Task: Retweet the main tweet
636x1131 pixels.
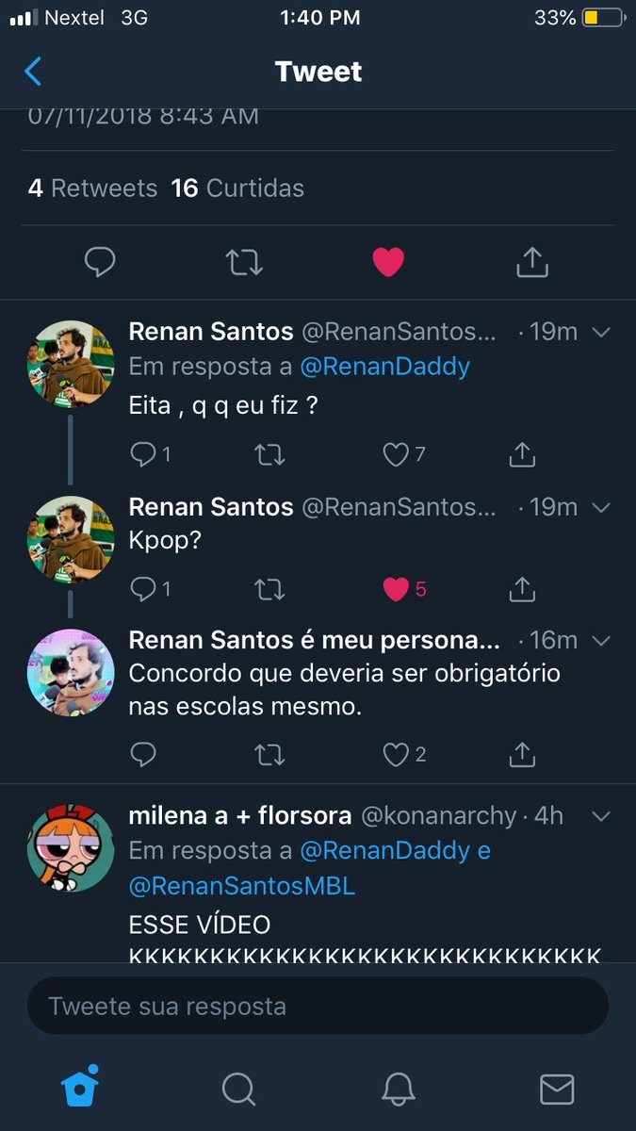Action: (245, 263)
